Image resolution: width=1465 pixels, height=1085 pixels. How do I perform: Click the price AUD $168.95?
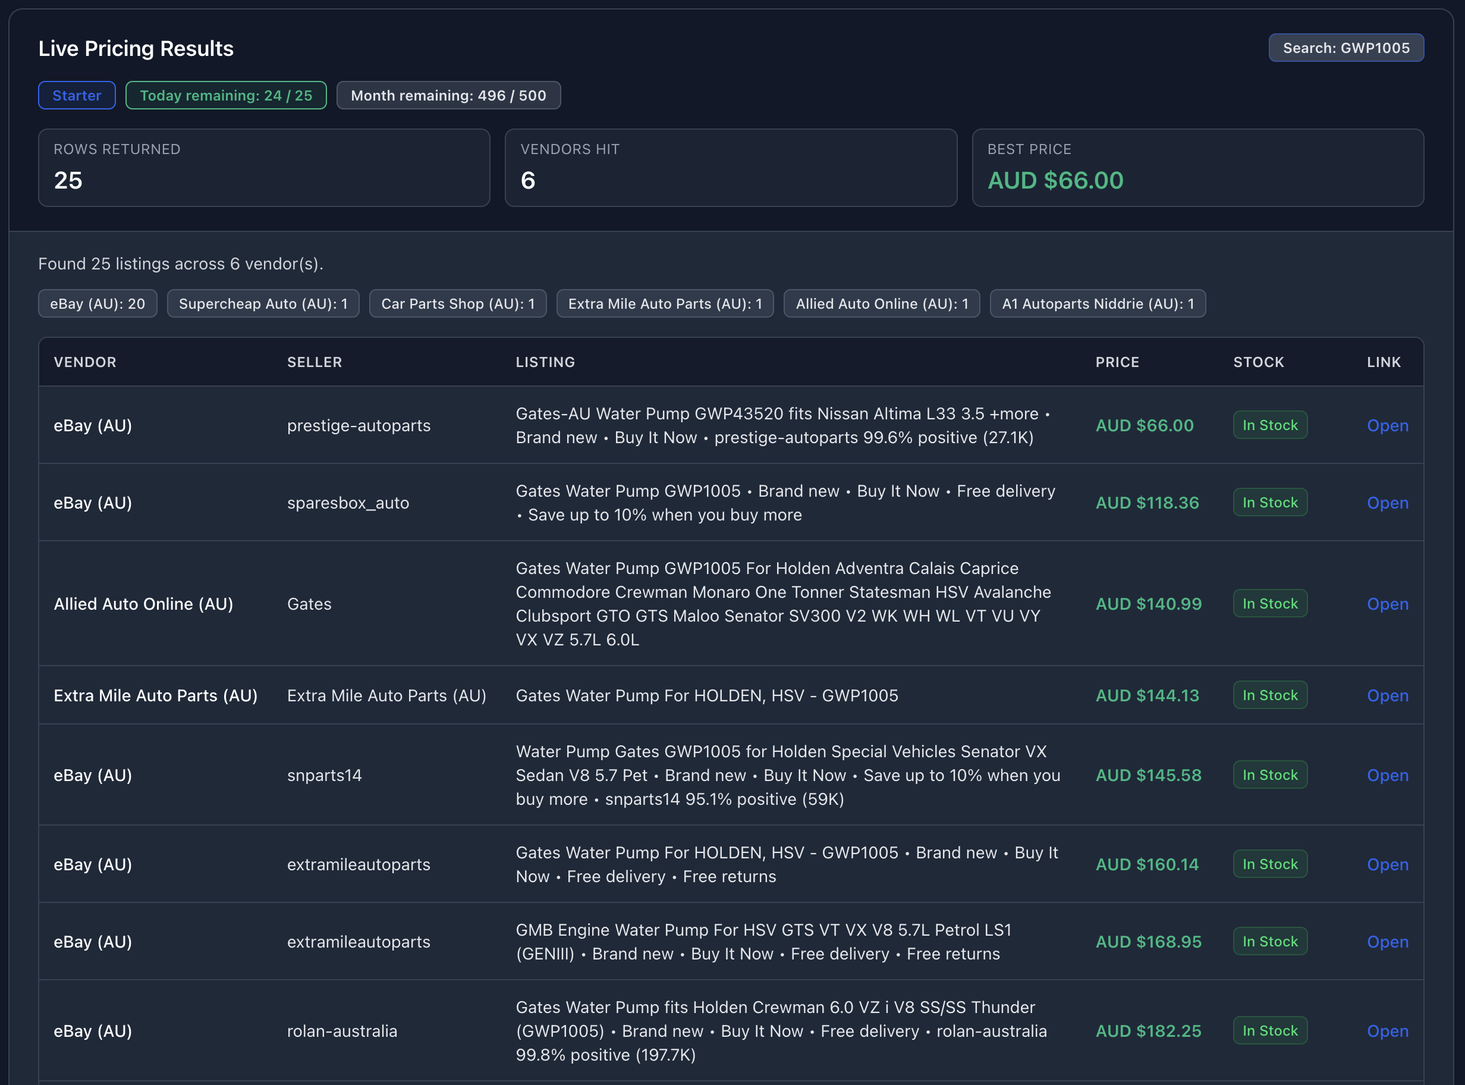[x=1149, y=942]
